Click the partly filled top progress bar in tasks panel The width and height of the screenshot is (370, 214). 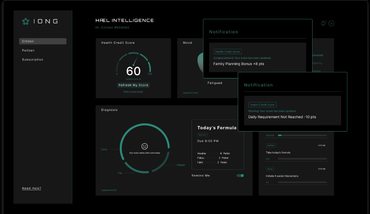(x=302, y=136)
